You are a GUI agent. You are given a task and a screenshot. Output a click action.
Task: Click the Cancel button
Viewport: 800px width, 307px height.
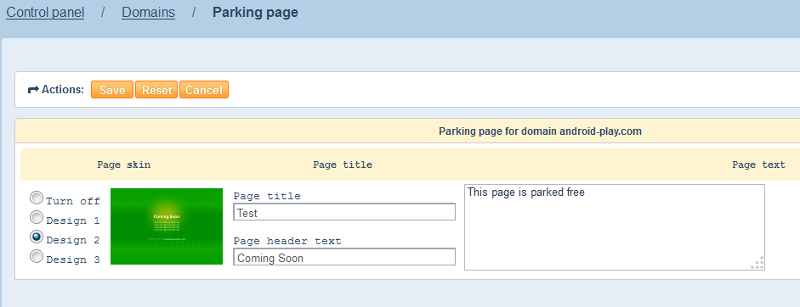[203, 90]
